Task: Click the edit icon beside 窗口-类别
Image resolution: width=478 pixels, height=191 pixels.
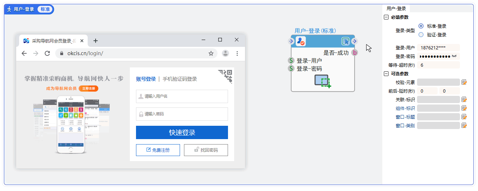Action: [464, 125]
